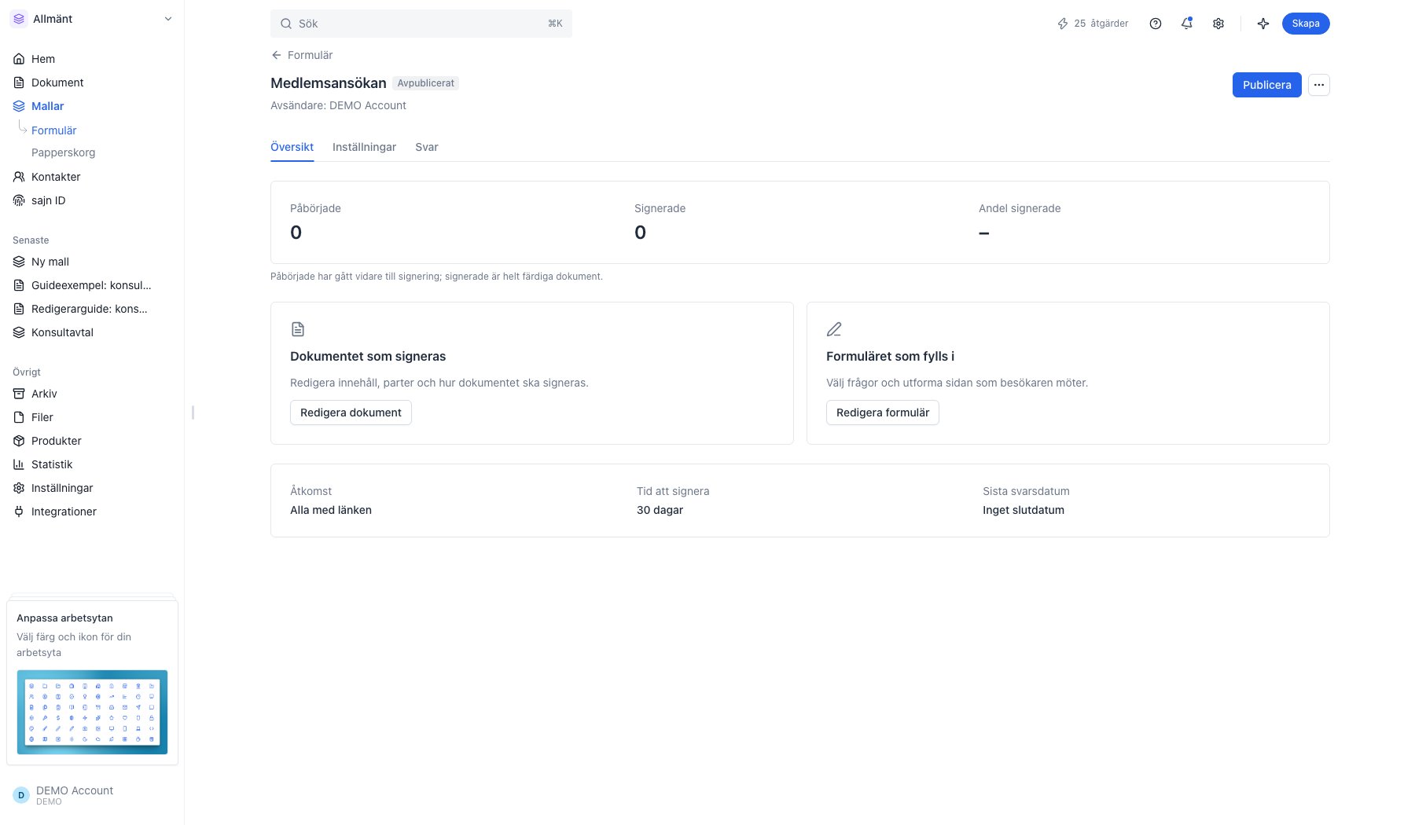Open the three-dot more options menu
1415x825 pixels.
[x=1319, y=85]
